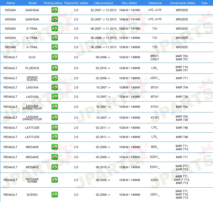The image size is (213, 202).
Task: Click the fuel icon for MEGANE with body BZ0_
Action: point(54,147)
